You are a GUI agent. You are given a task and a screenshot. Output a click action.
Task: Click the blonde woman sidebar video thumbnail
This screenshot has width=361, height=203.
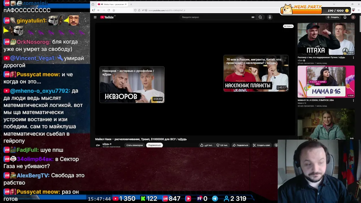pos(326,124)
